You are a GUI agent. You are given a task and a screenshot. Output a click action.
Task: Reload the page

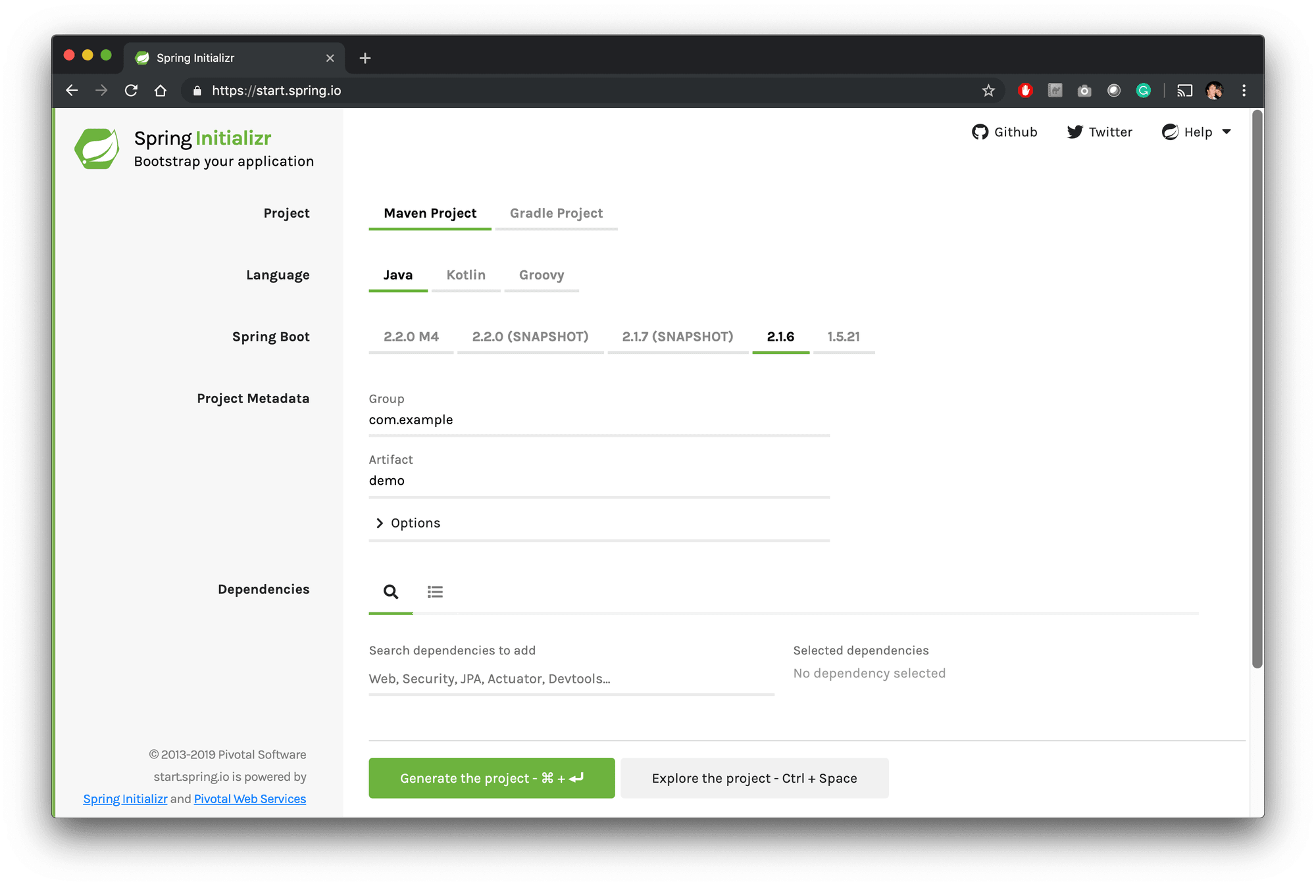pyautogui.click(x=131, y=91)
